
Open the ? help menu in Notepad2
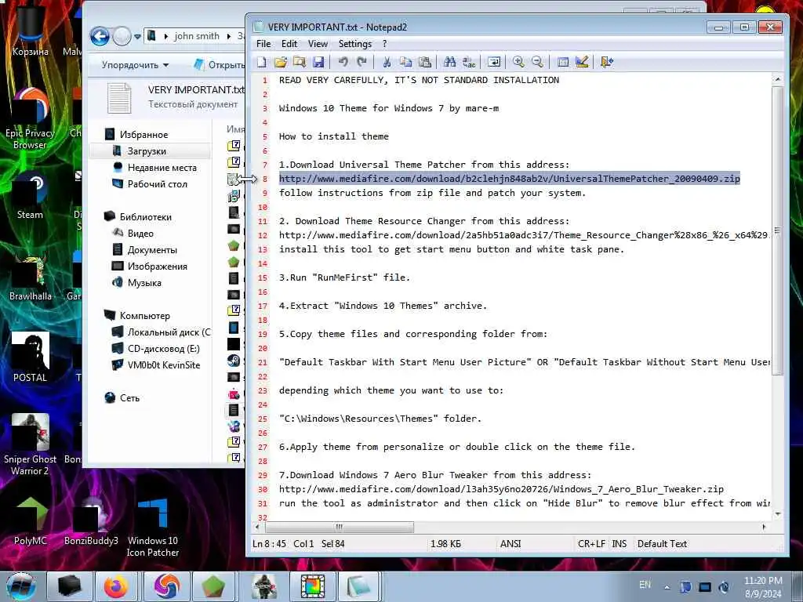(384, 44)
